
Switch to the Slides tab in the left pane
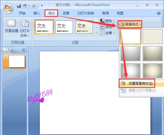(x=6, y=50)
